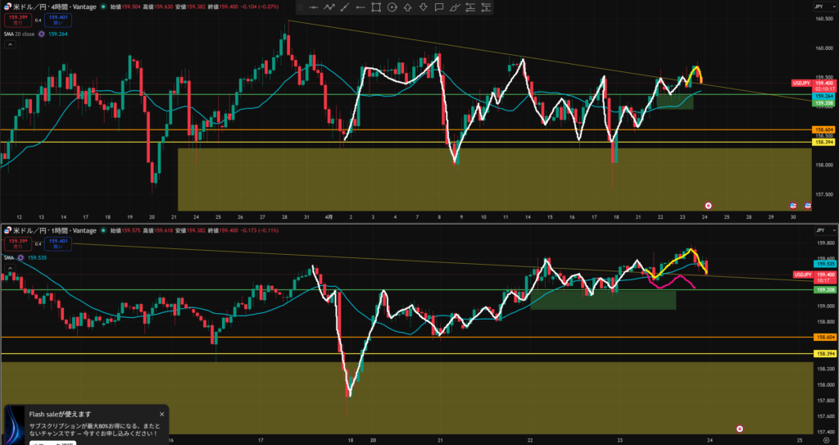
Task: Click the buy button 159.401 on top chart
Action: click(57, 19)
